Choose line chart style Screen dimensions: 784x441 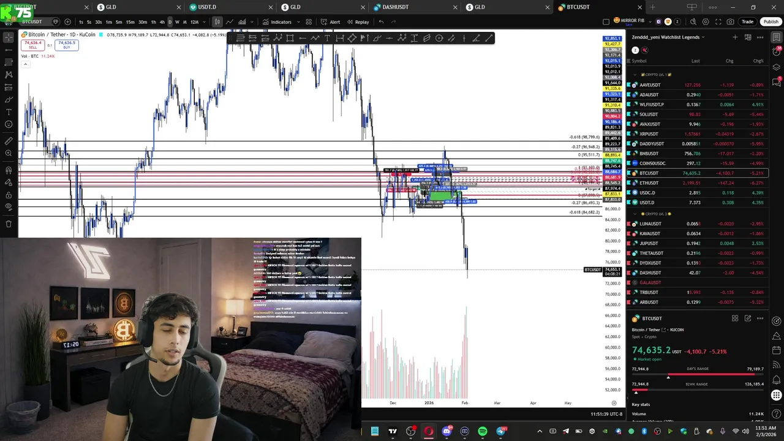[229, 22]
